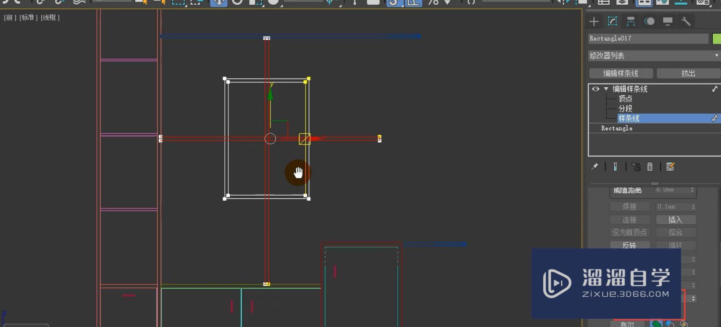
Task: Click the 6.0mm 阈值距离 value field
Action: point(672,190)
